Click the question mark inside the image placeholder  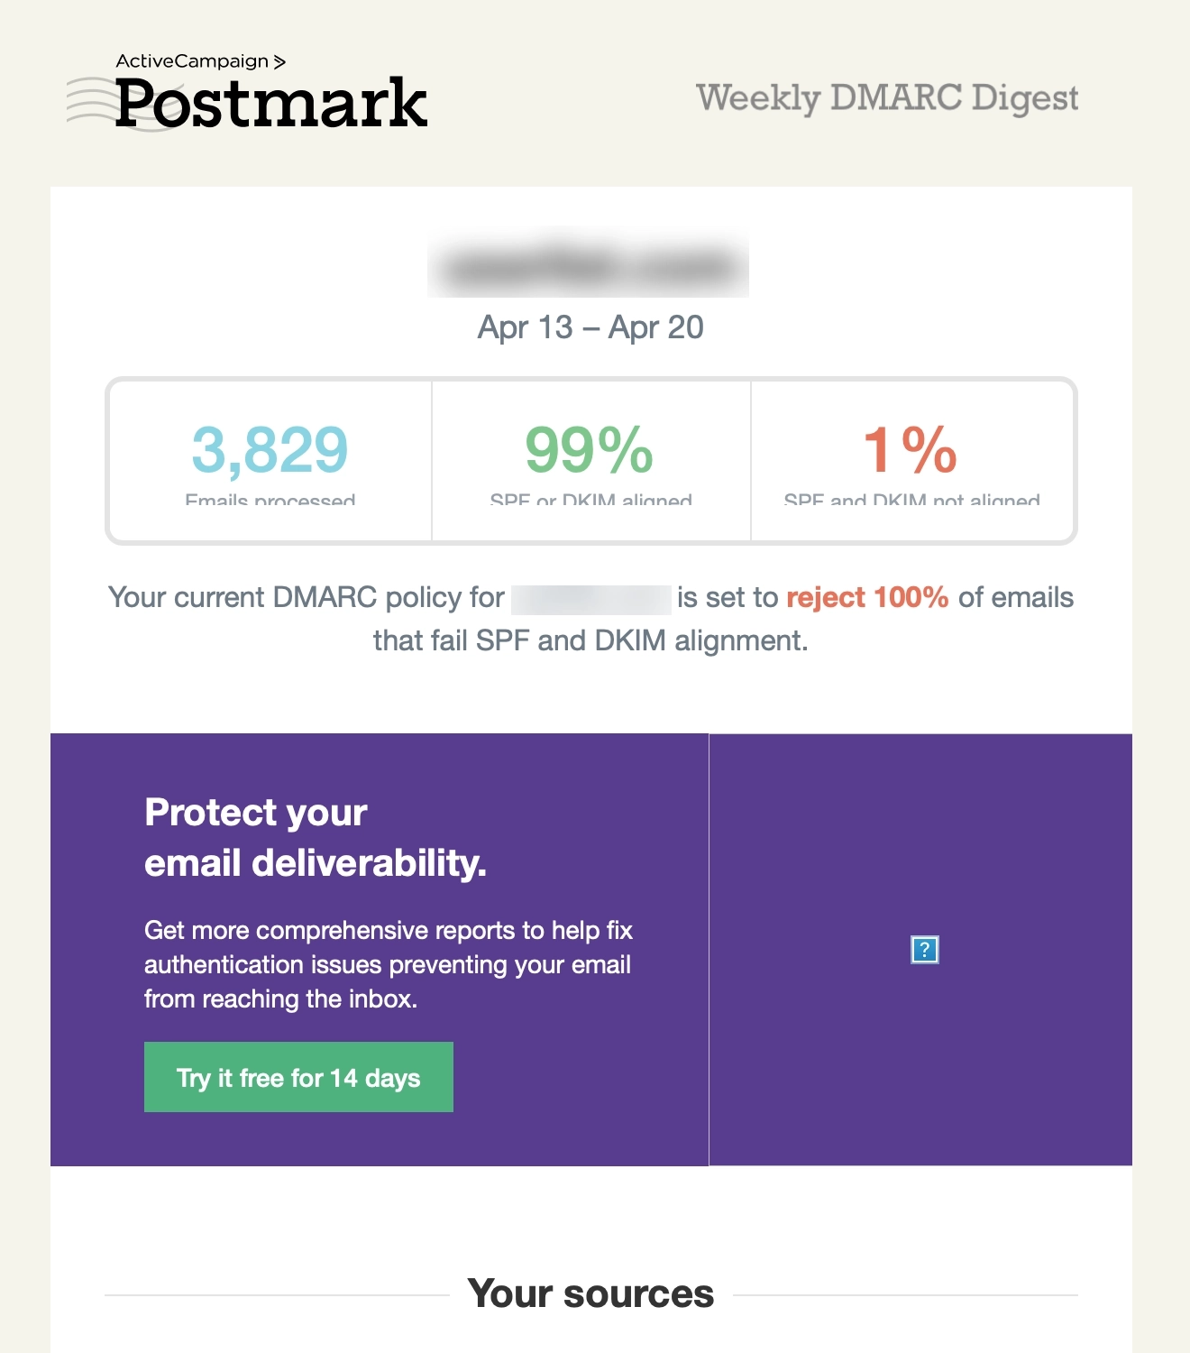pos(925,951)
